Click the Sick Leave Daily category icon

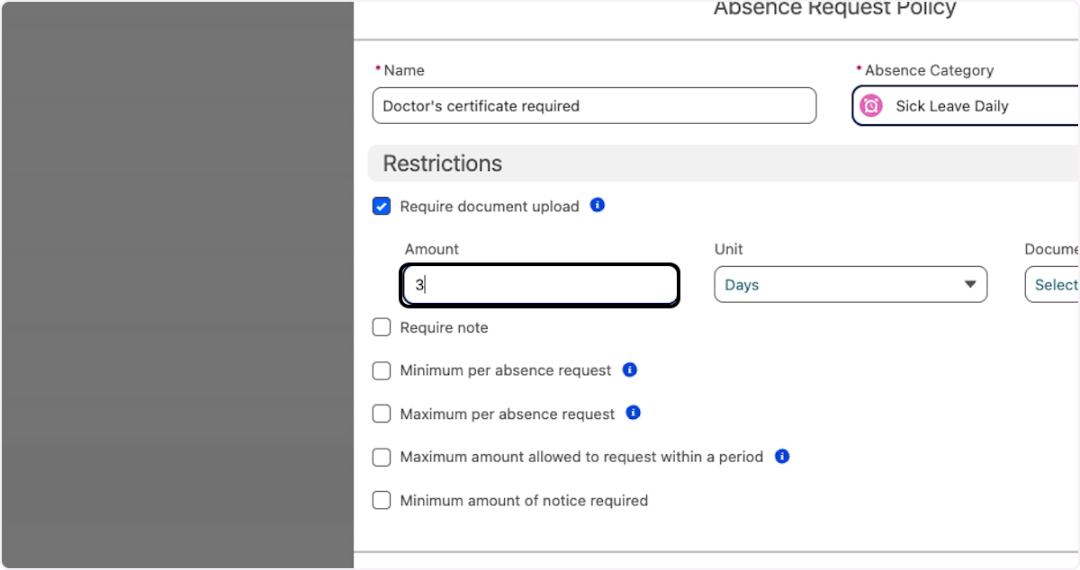point(870,106)
